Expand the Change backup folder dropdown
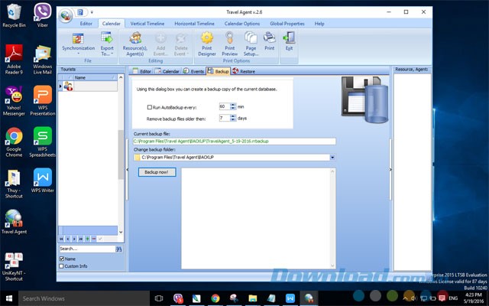The width and height of the screenshot is (489, 306). coord(333,157)
